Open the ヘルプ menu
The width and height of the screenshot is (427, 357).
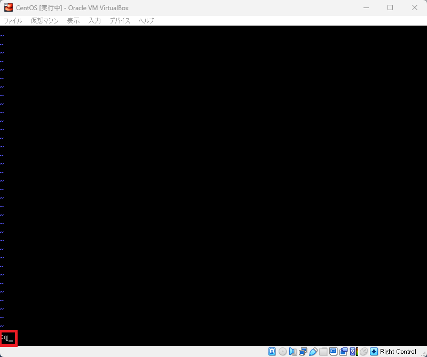(x=146, y=21)
